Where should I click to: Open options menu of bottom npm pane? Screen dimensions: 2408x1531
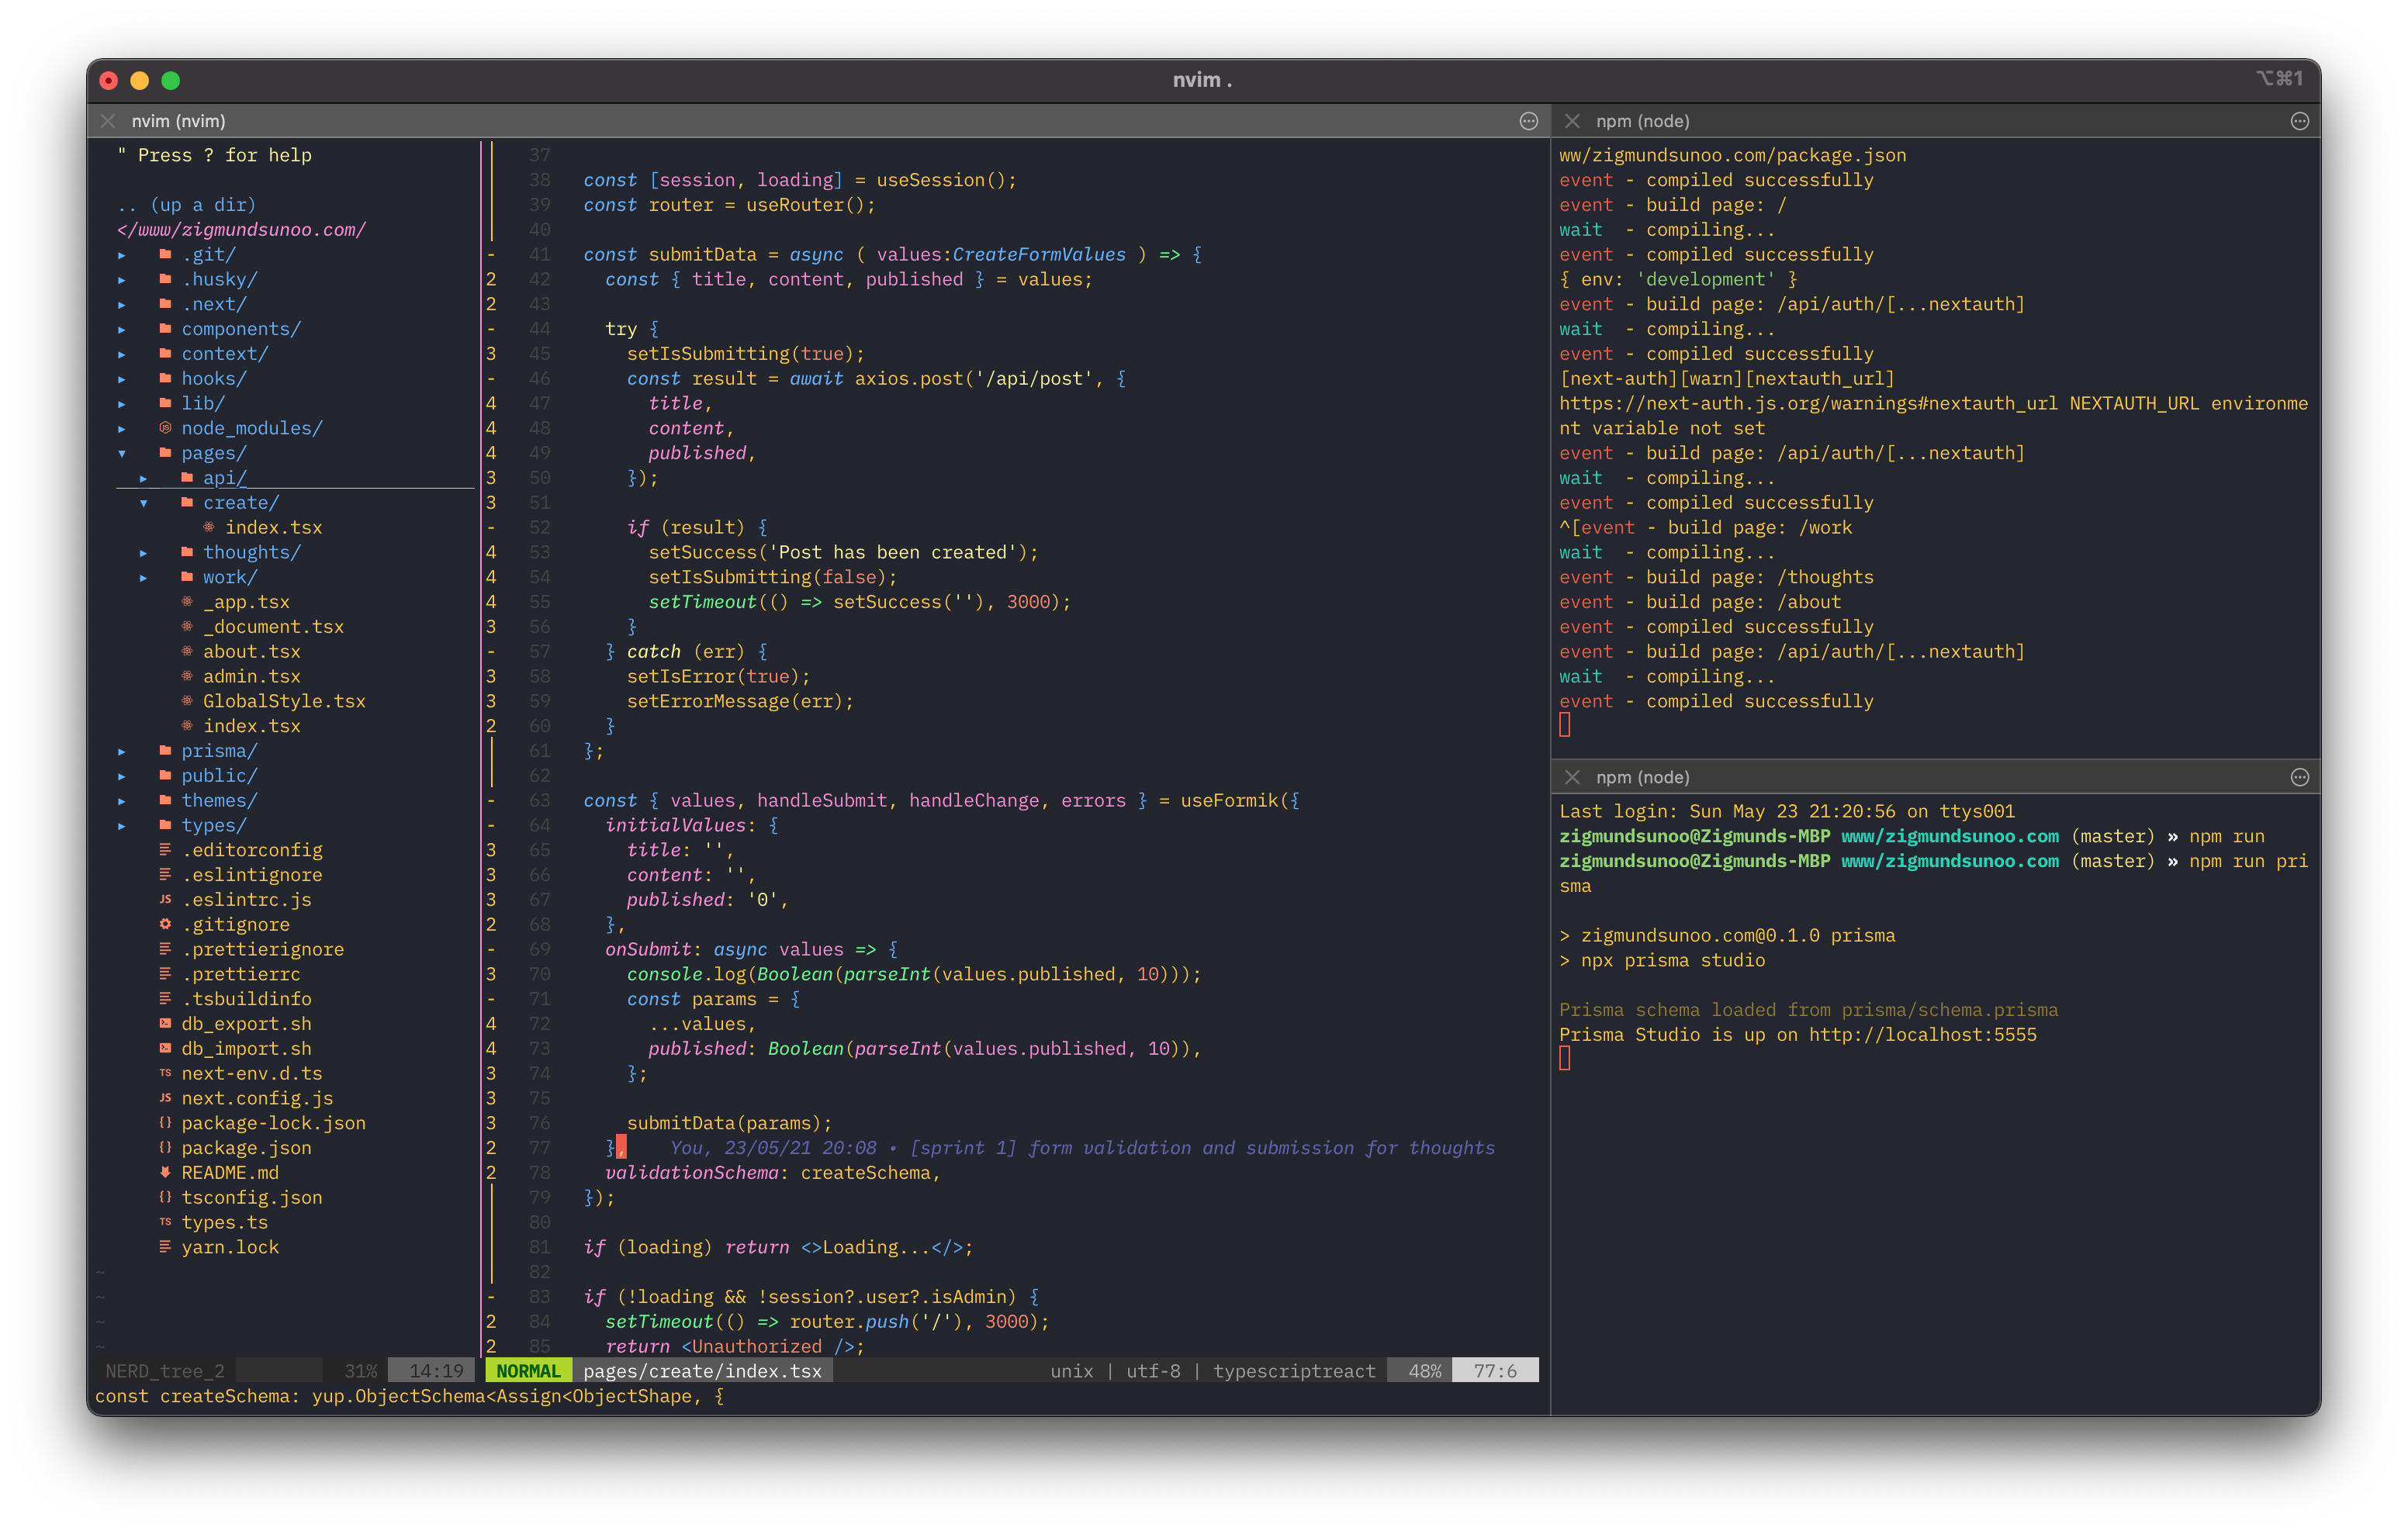pos(2300,777)
